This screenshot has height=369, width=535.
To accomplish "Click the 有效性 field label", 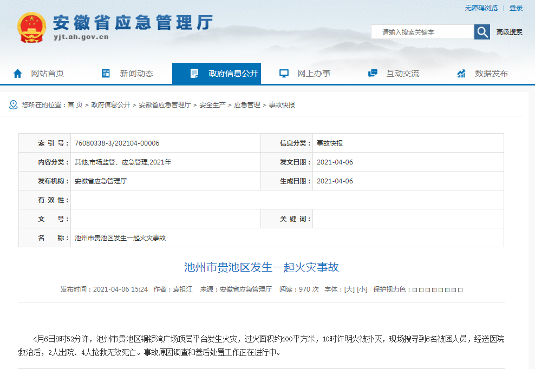I will tap(53, 200).
